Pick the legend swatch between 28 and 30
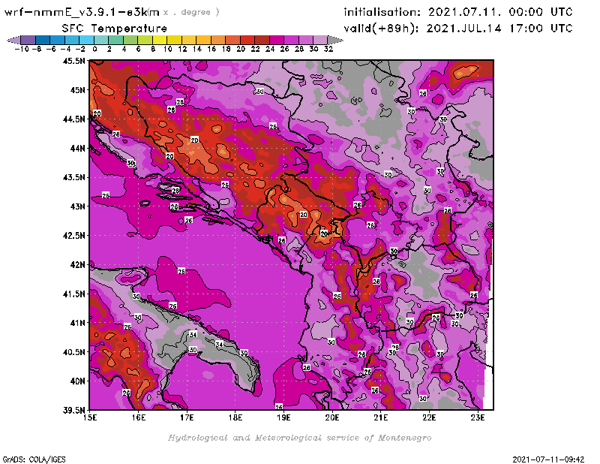Screen dimensions: 600x464 (x=306, y=41)
